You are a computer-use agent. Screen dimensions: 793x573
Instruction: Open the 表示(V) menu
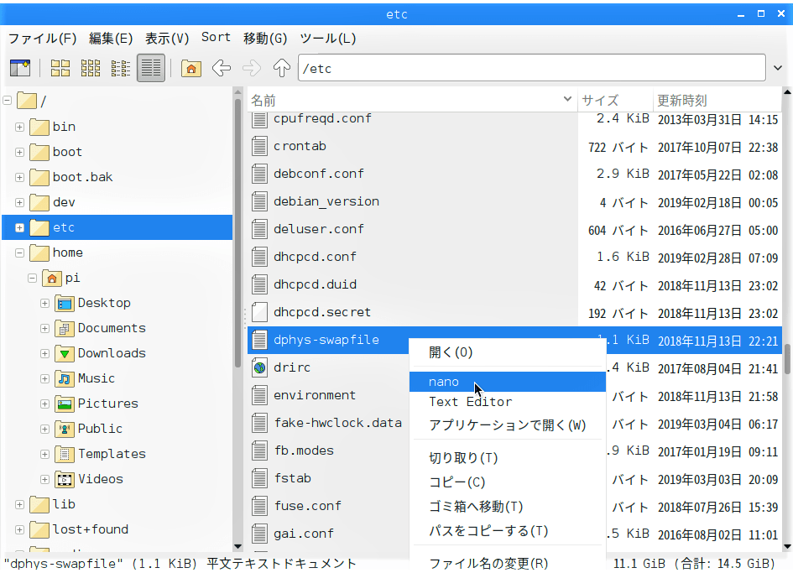(167, 39)
